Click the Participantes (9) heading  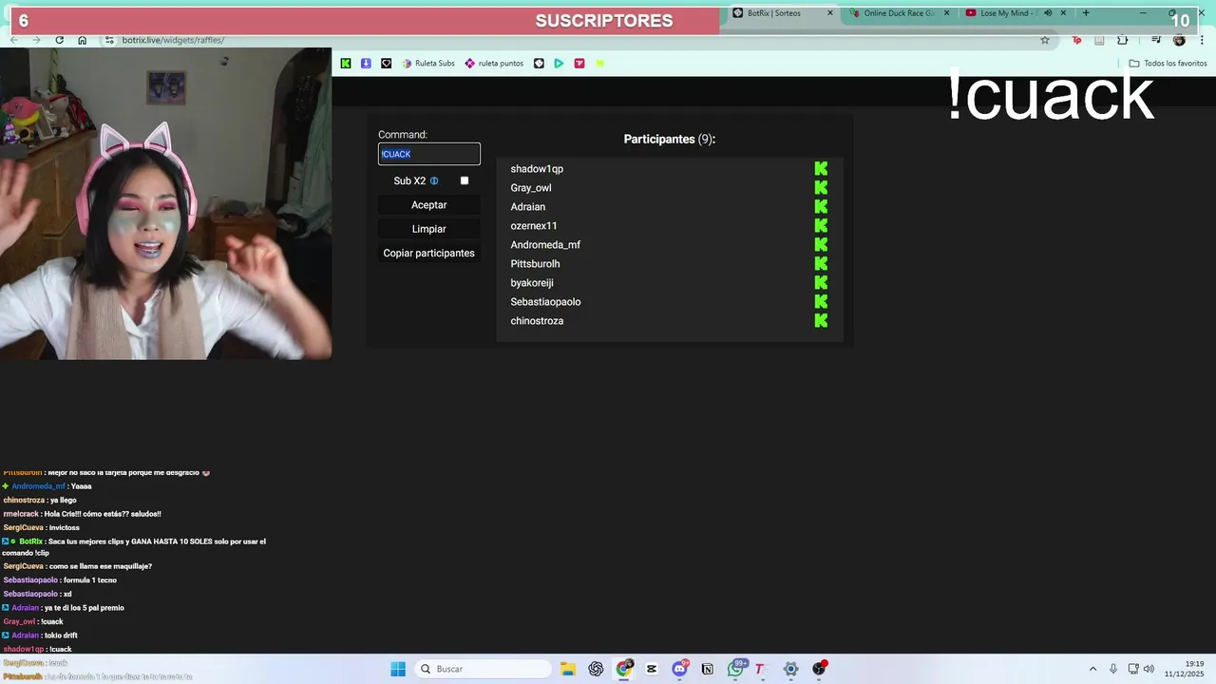click(670, 139)
